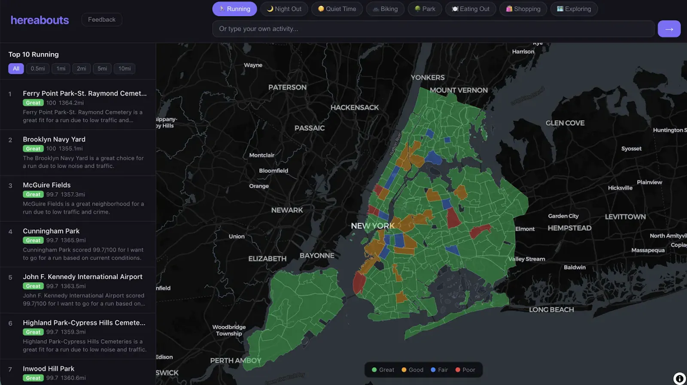687x385 pixels.
Task: Pick the Quiet Time activity chip
Action: click(337, 9)
